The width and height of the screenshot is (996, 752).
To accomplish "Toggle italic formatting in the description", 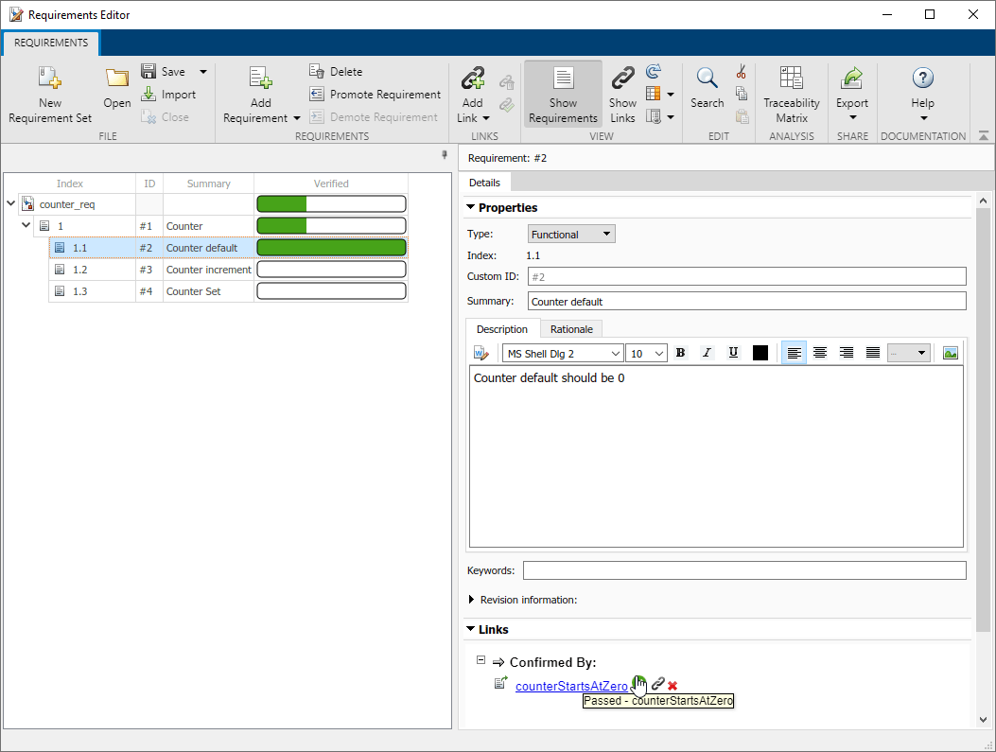I will click(x=707, y=352).
